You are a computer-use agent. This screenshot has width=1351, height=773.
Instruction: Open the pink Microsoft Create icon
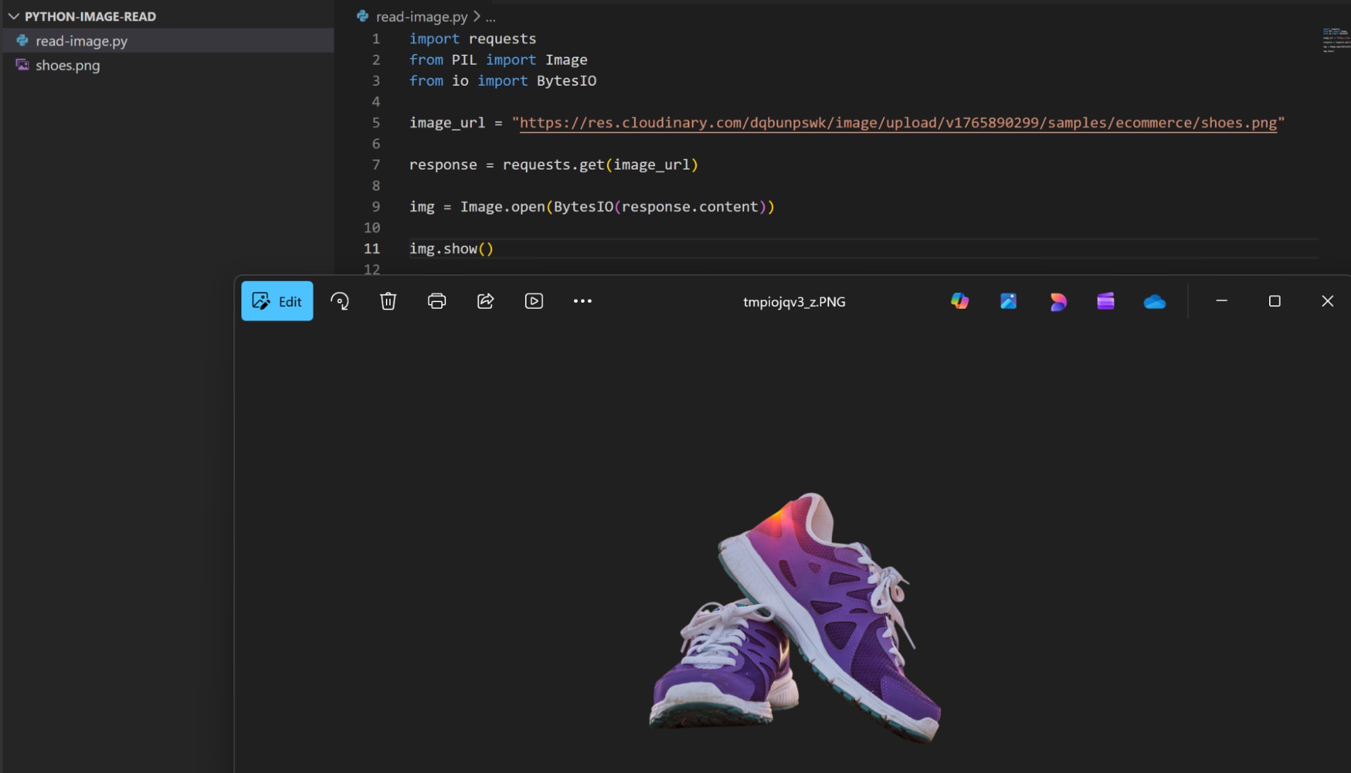pos(1058,301)
